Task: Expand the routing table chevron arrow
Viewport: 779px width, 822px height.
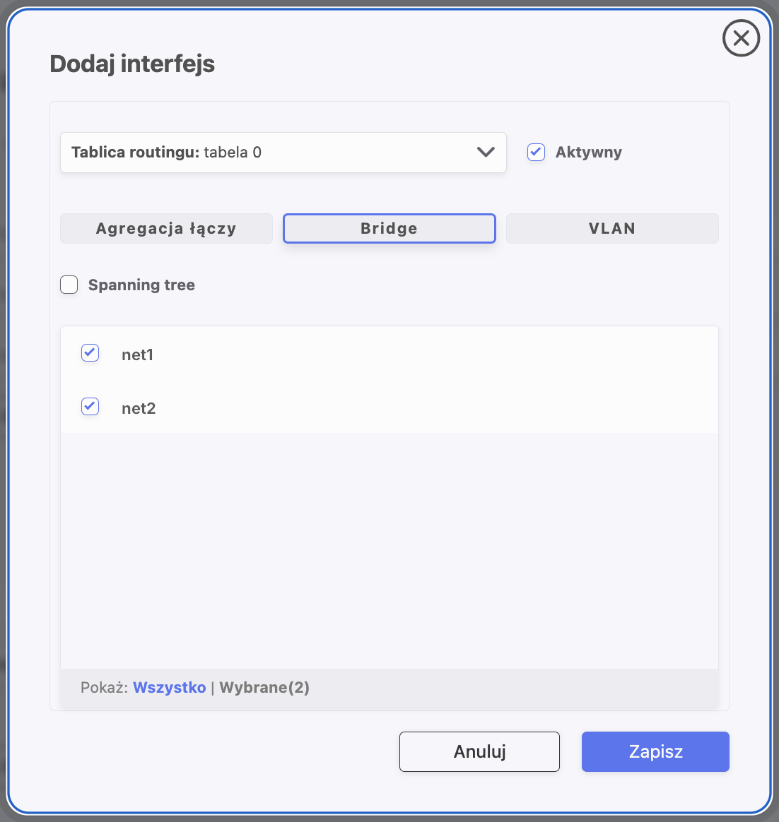Action: 486,152
